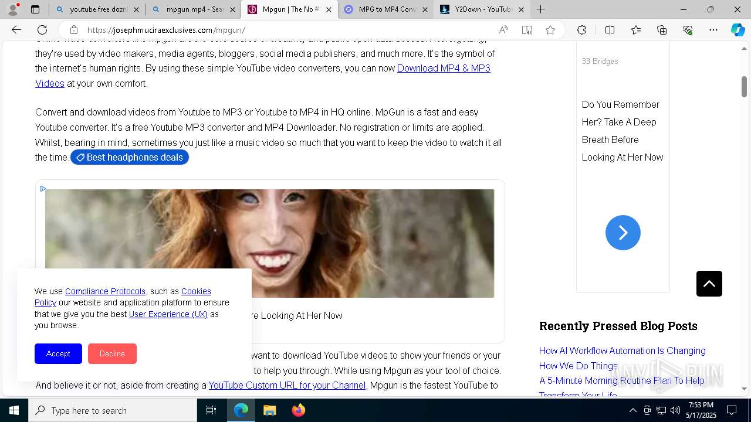The width and height of the screenshot is (751, 422).
Task: View site information lock icon
Action: [74, 30]
